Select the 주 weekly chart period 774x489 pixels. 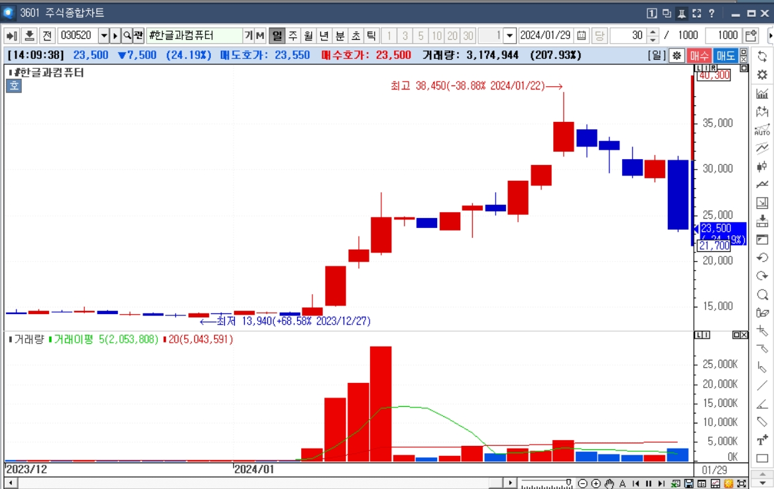point(292,36)
